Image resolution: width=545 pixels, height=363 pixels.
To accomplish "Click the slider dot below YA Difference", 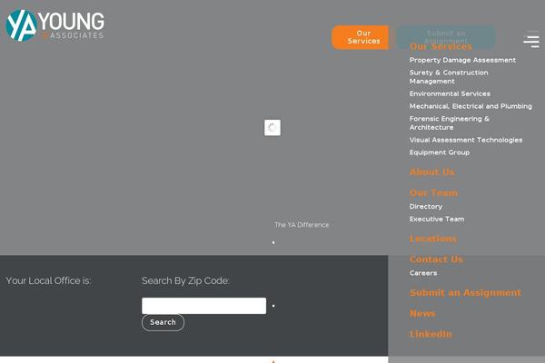I will 273,242.
